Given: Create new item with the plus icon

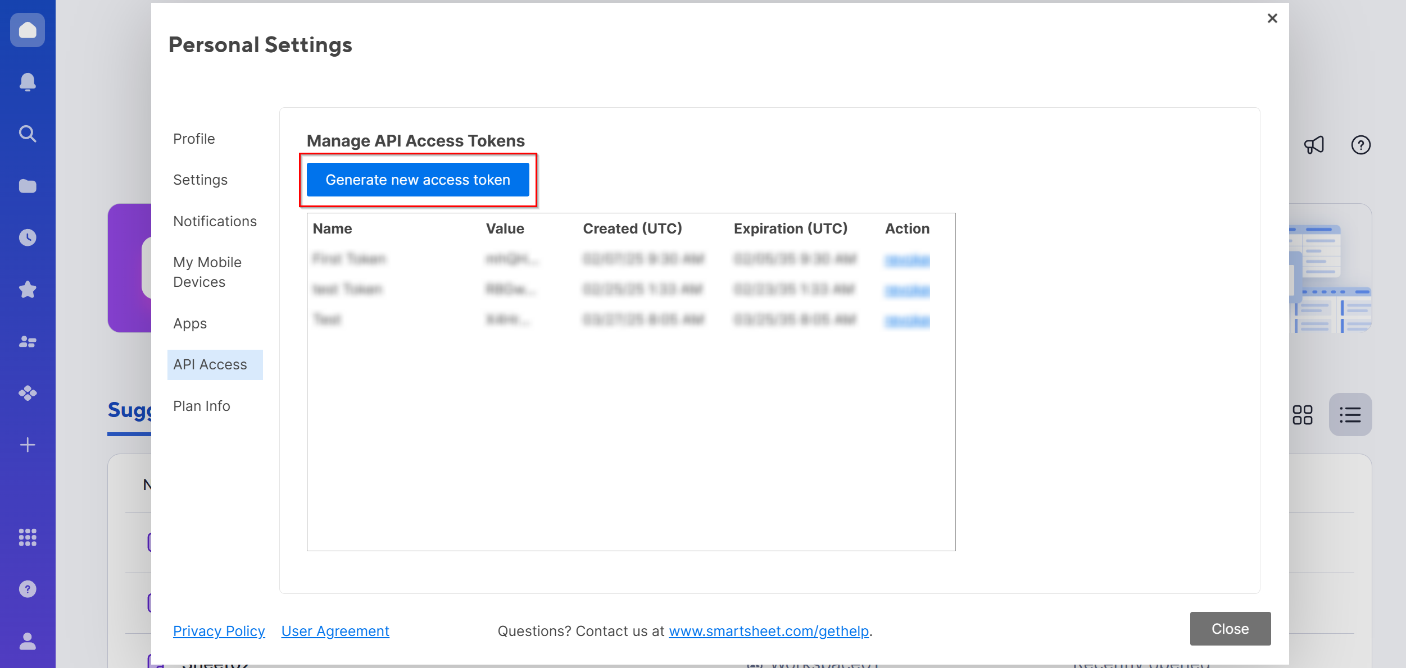Looking at the screenshot, I should pos(27,445).
